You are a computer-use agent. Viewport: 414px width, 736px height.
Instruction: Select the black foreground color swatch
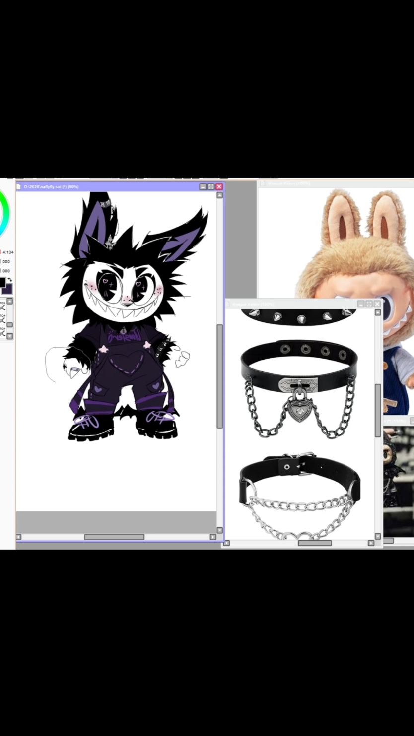(2, 283)
